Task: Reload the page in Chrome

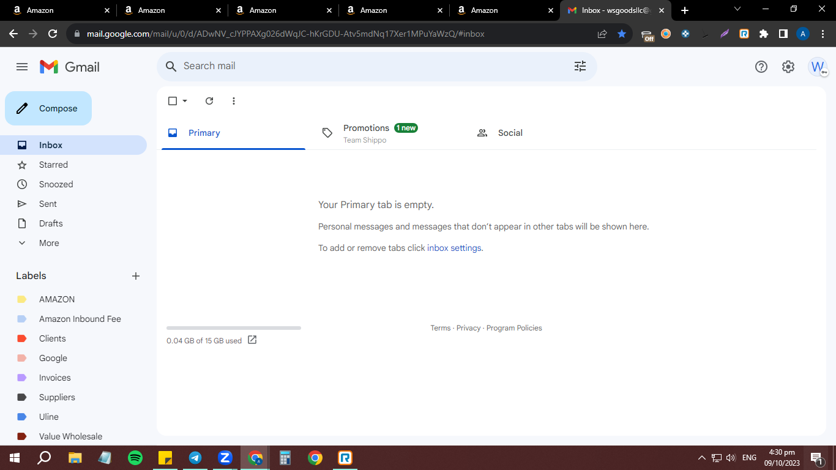Action: [x=53, y=34]
